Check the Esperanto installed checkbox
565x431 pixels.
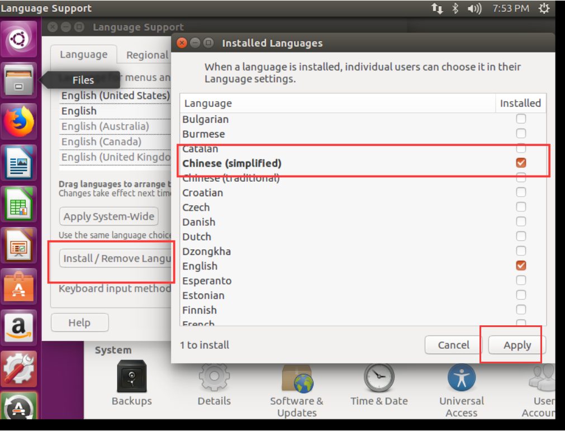point(521,280)
